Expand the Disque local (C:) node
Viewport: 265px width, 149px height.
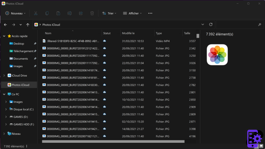click(x=6, y=109)
